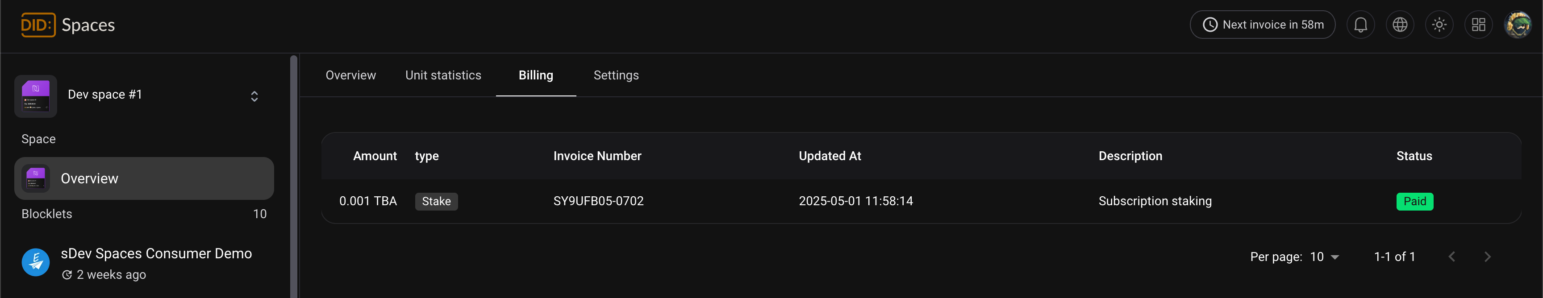
Task: Go to the next page arrow
Action: point(1487,257)
